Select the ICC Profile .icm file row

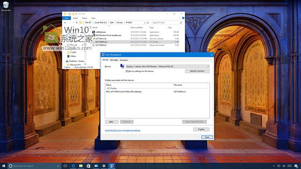click(x=135, y=42)
